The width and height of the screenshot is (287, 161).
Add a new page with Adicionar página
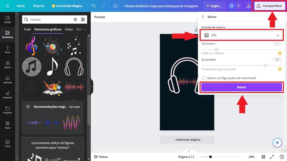click(187, 139)
